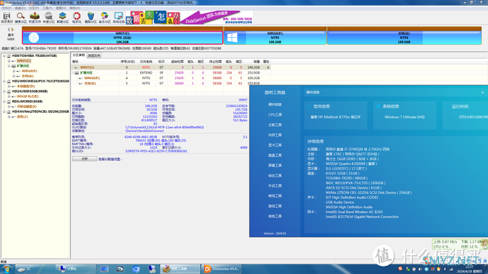Image resolution: width=488 pixels, height=274 pixels.
Task: Open 内存工具 in 图吧工具箱 sidebar
Action: tap(274, 135)
